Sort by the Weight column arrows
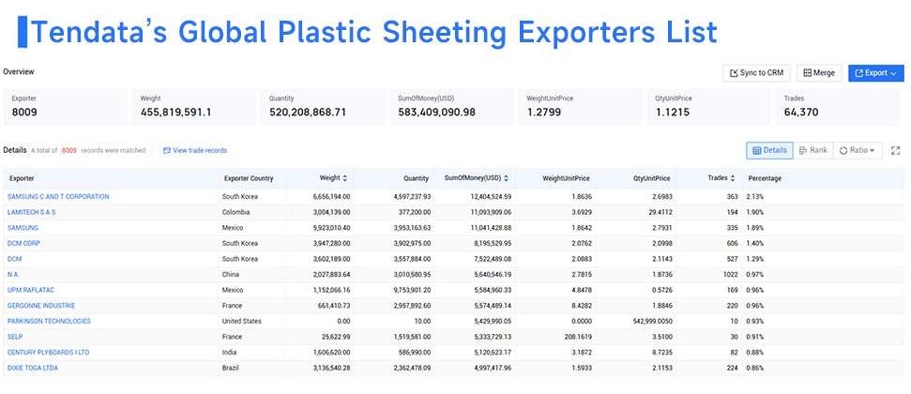This screenshot has width=911, height=394. [345, 178]
